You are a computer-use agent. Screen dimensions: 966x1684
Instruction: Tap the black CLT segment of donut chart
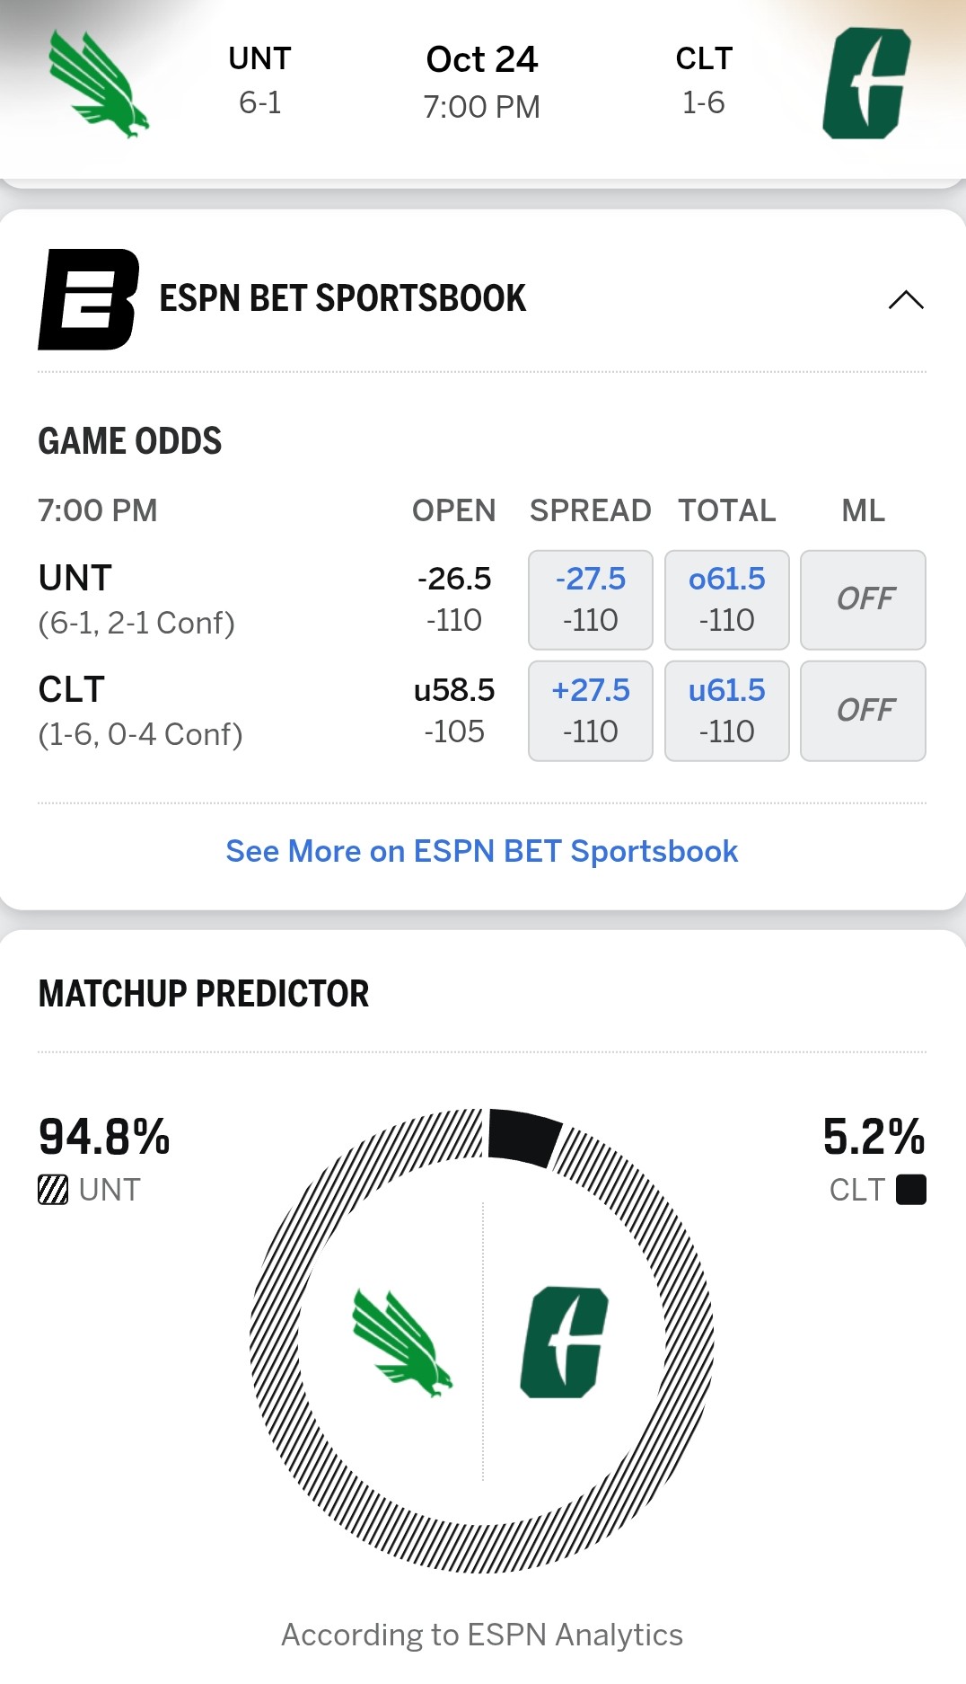pyautogui.click(x=523, y=1136)
